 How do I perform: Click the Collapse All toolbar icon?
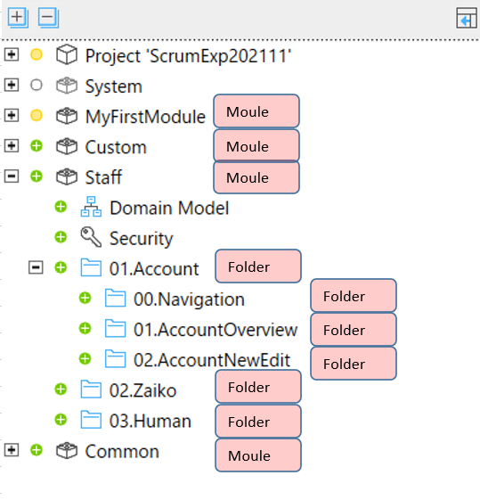click(48, 18)
